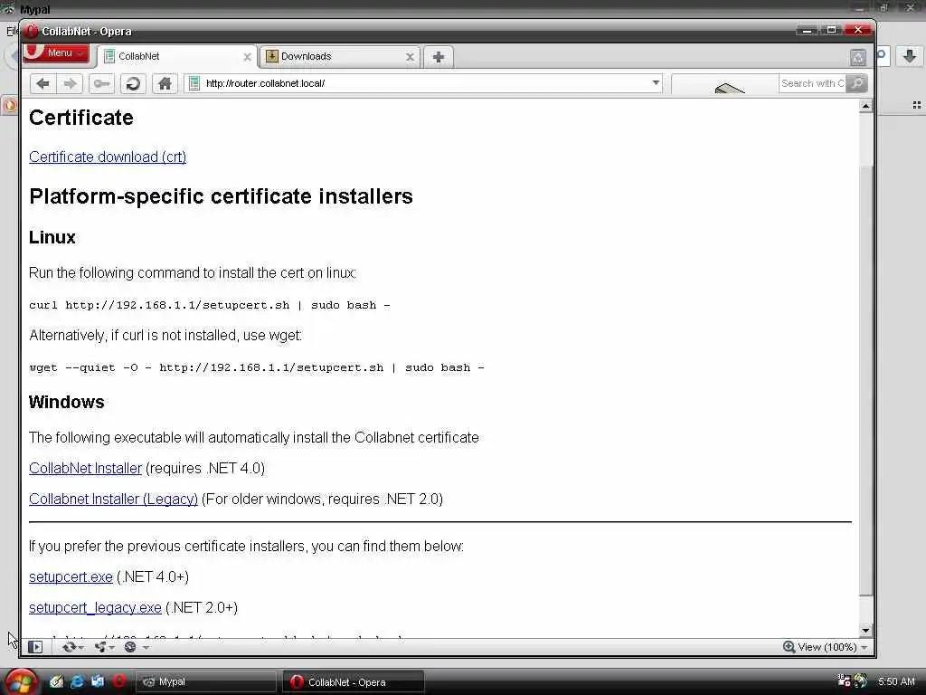926x695 pixels.
Task: Open Opera Turbo status icon
Action: [130, 647]
